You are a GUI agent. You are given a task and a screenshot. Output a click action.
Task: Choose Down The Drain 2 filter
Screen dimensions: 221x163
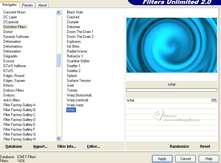click(x=80, y=37)
